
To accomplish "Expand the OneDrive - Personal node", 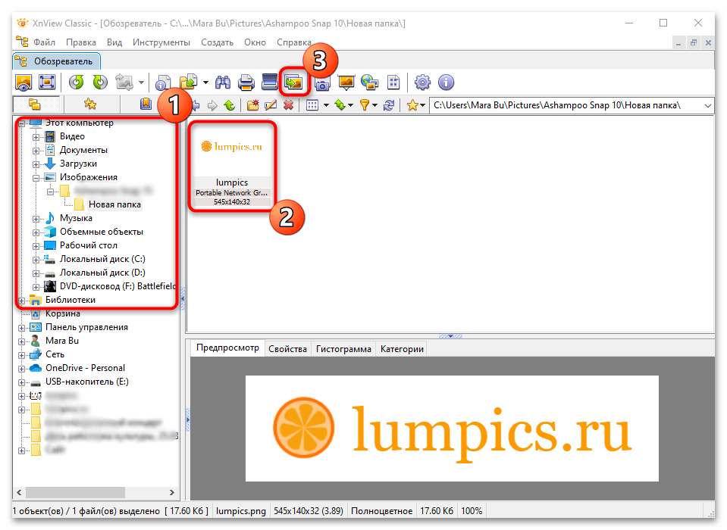I will [21, 369].
